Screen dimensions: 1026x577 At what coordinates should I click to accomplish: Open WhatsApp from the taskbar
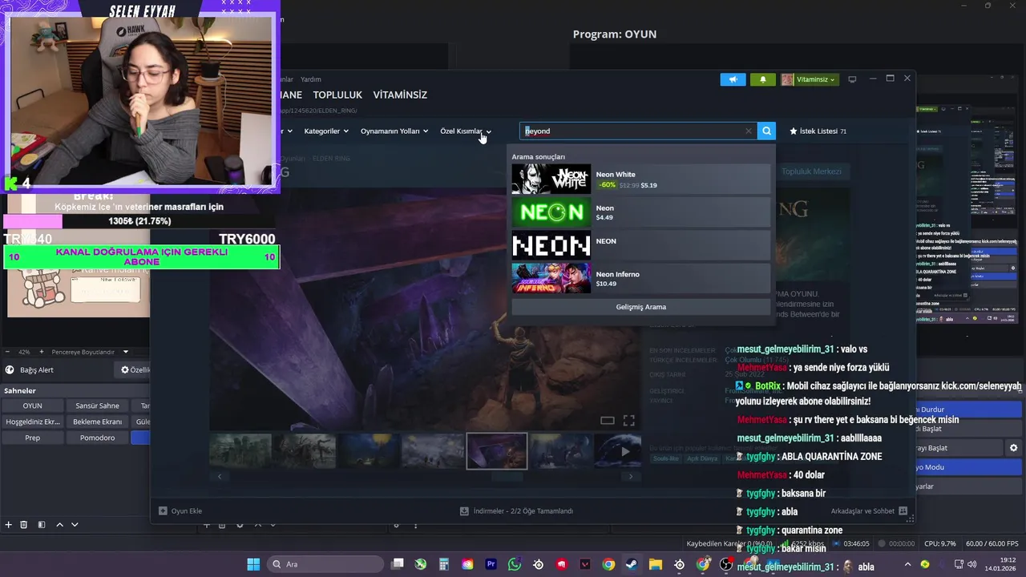[515, 564]
